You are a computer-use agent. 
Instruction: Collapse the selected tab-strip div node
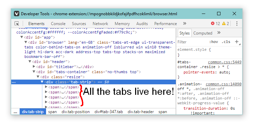[42, 82]
